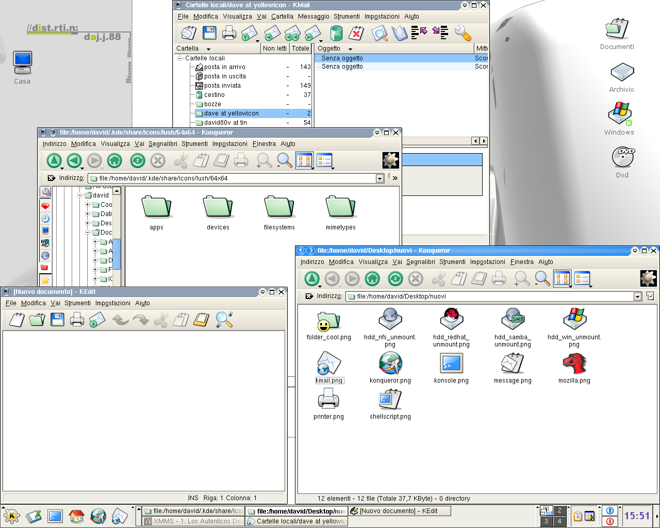
Task: Click the reload icon in the lush/64x64 Konqueror toolbar
Action: click(x=137, y=161)
